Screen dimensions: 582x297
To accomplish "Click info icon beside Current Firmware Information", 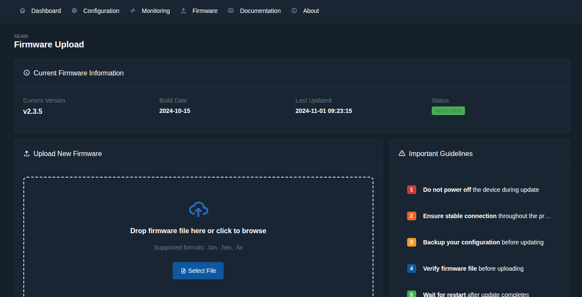I will [27, 73].
